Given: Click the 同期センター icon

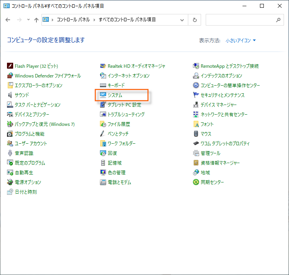Looking at the screenshot, I should click(x=196, y=182).
